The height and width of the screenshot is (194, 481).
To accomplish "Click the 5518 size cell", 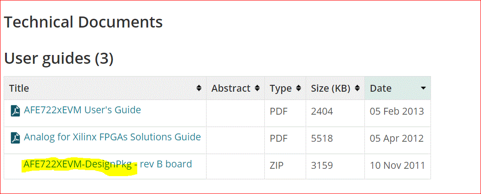I will pos(322,138).
